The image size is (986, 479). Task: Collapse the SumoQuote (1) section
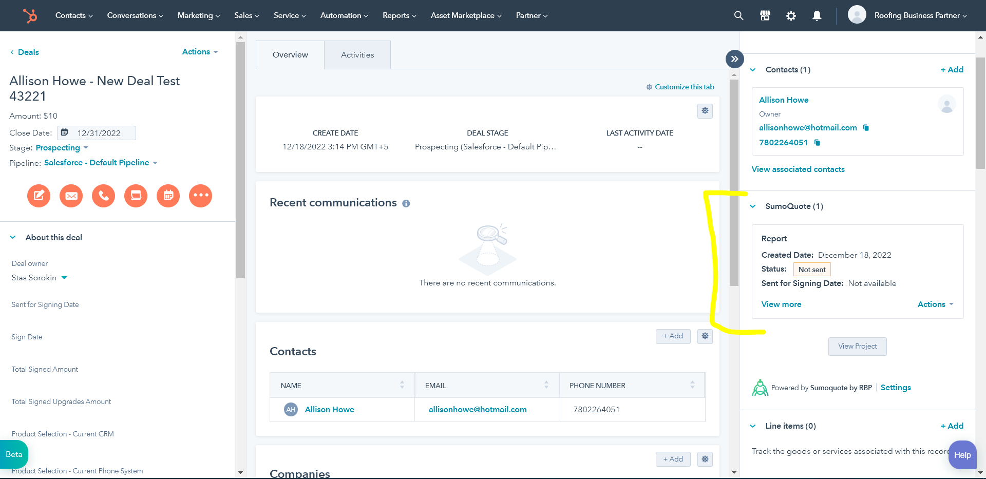[753, 206]
